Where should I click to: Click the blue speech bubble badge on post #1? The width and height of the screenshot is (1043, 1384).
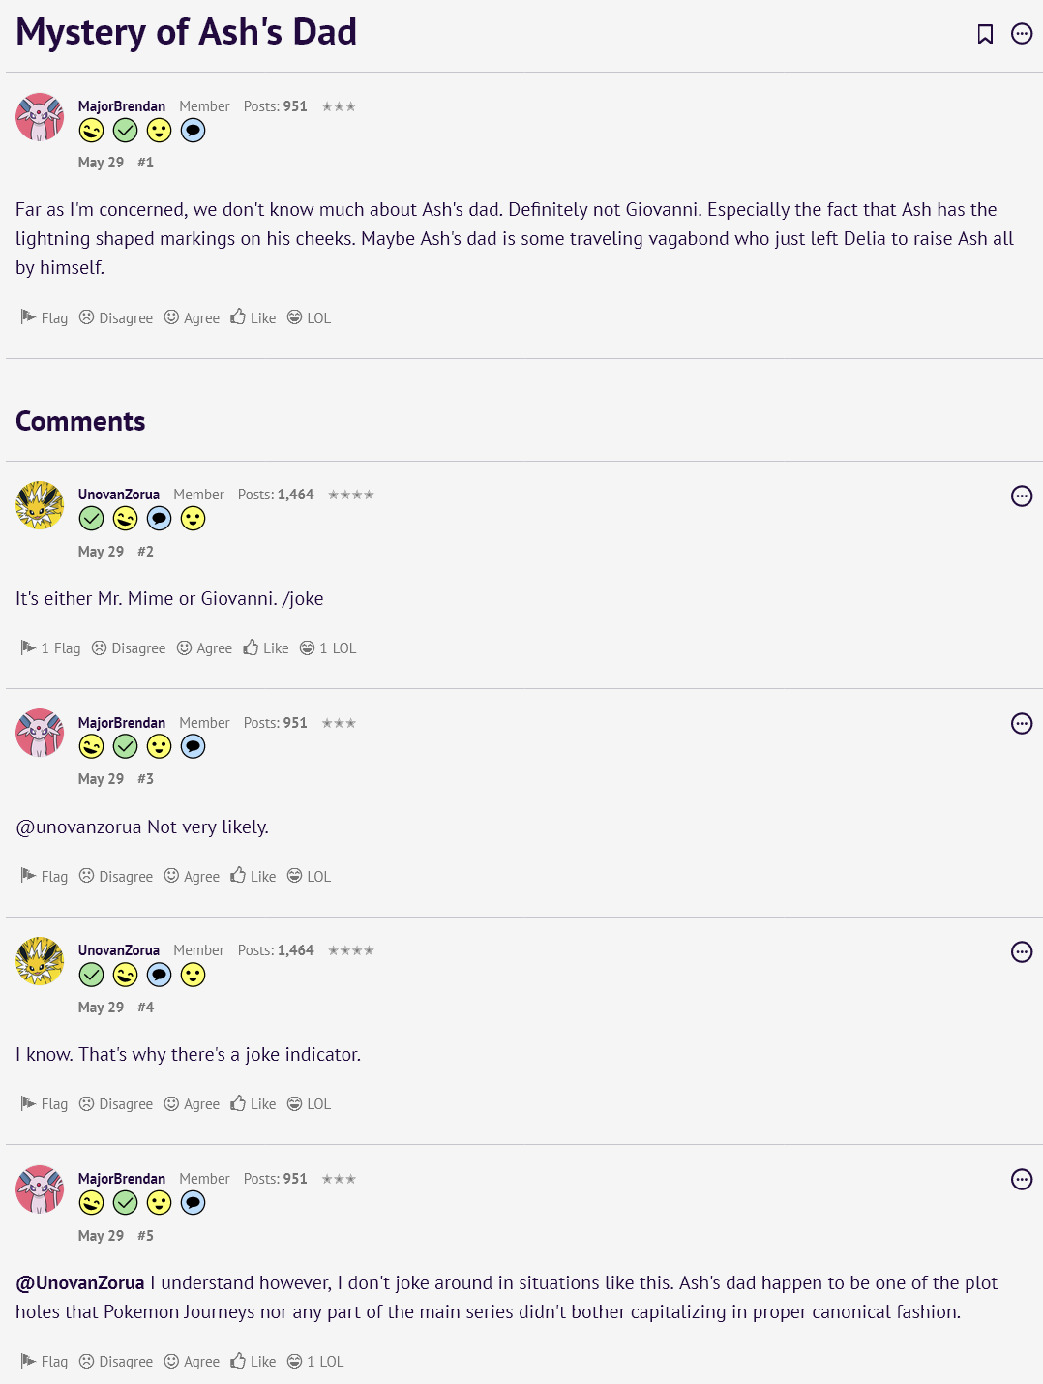click(194, 131)
